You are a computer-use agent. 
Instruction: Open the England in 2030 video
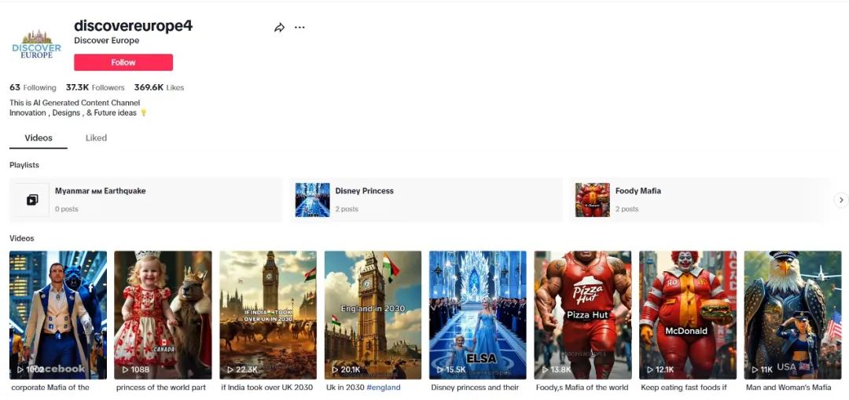pyautogui.click(x=373, y=314)
